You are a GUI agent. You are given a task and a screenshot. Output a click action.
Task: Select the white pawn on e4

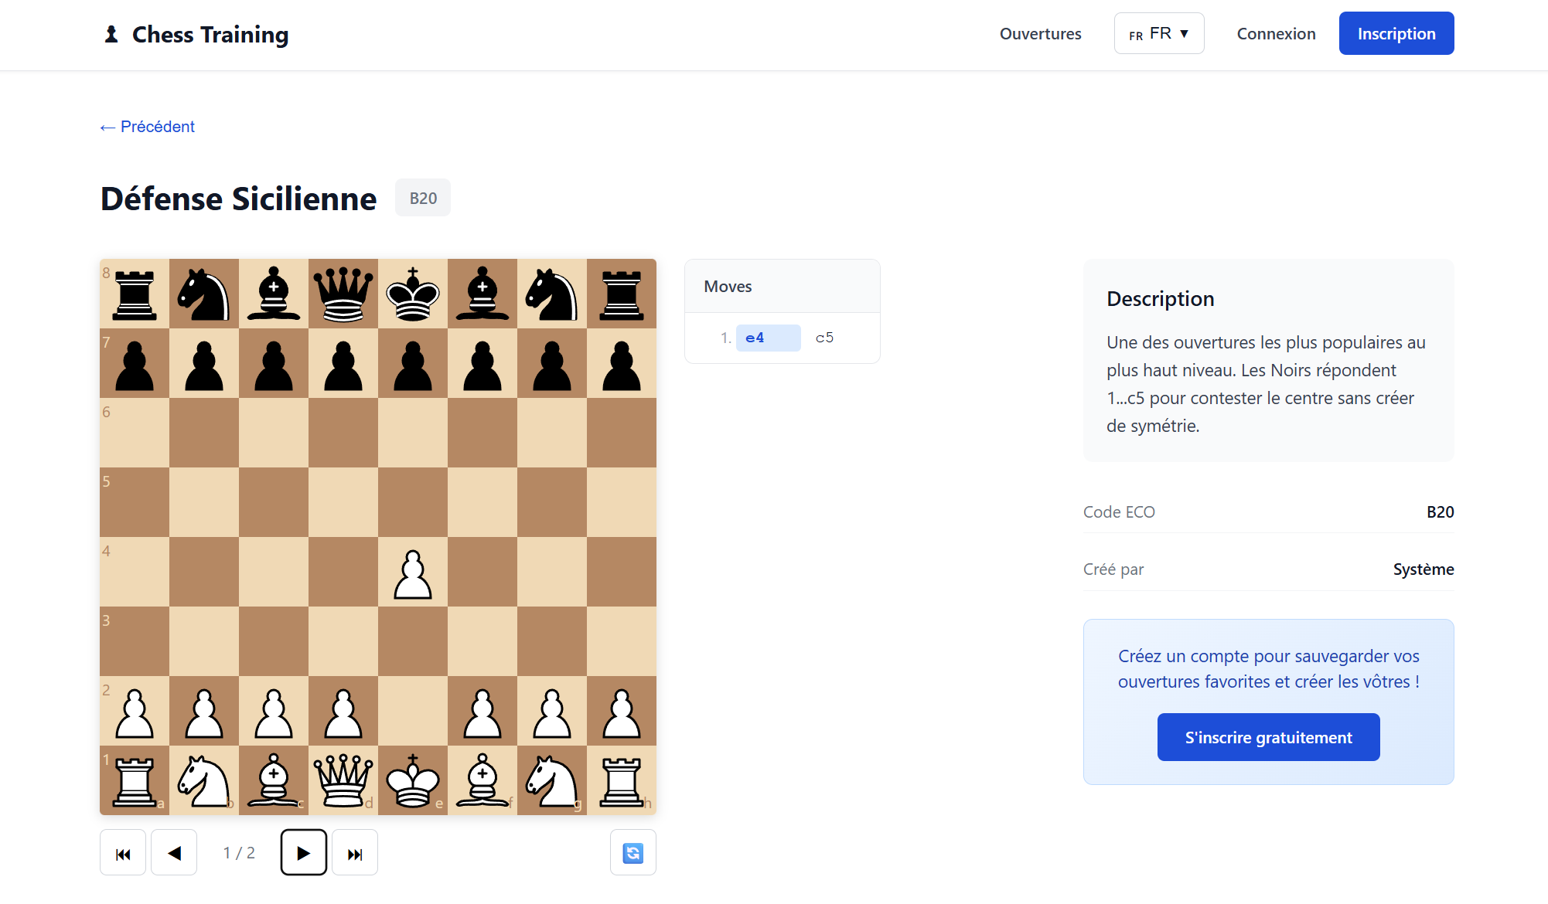click(413, 573)
